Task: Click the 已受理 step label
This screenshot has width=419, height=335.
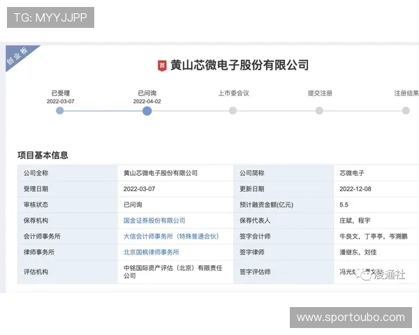Action: click(60, 94)
